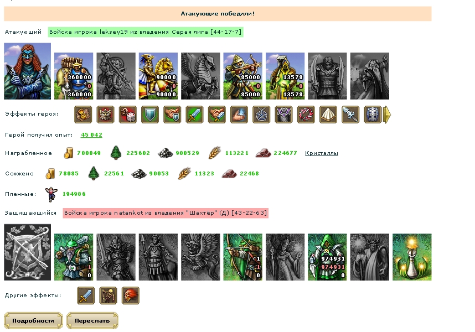Expand more hero effects with yellow arrow

[387, 115]
